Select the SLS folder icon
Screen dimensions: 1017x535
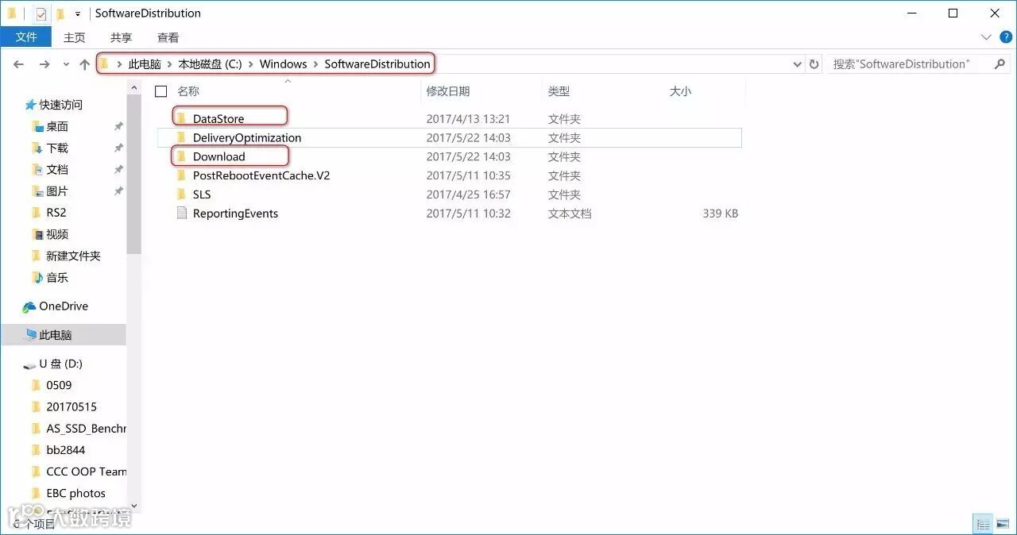(x=181, y=194)
